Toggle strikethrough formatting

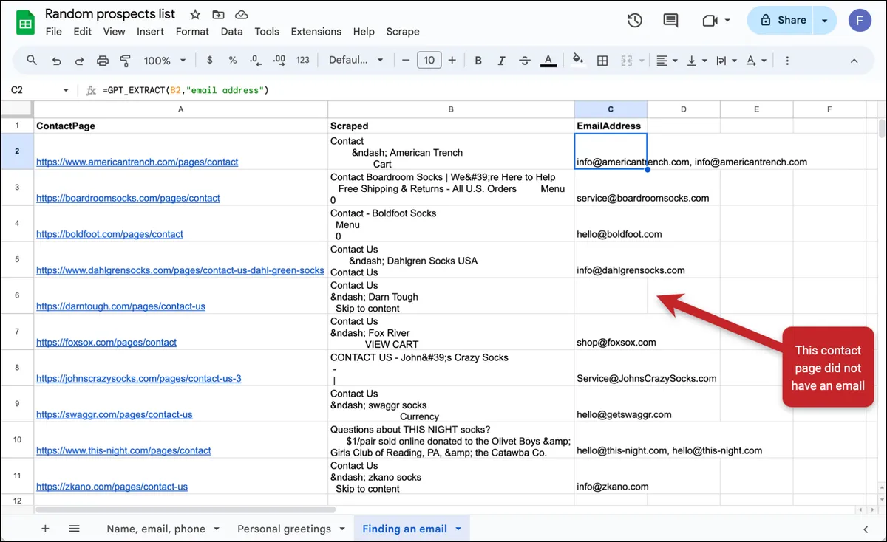pos(525,61)
